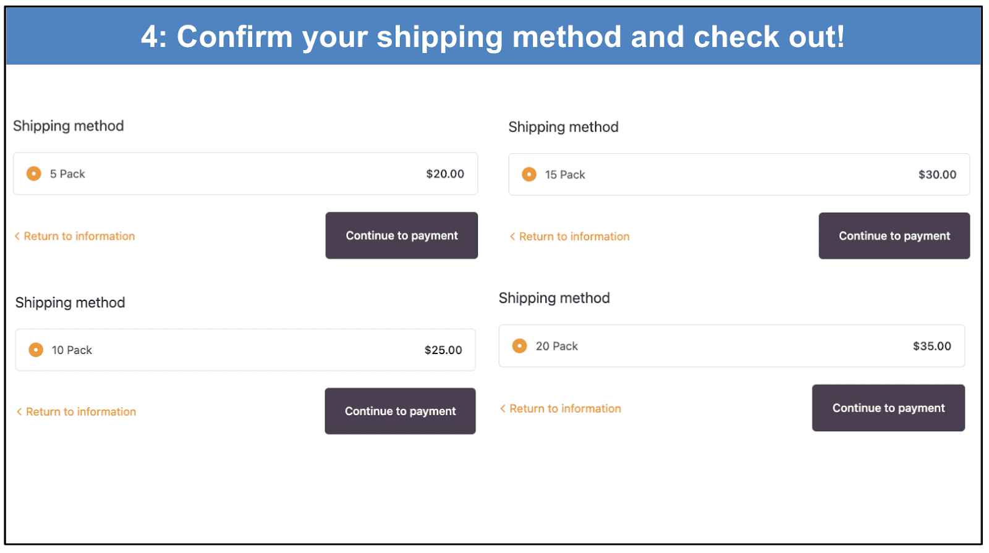The width and height of the screenshot is (989, 553).
Task: Click the $35.00 shipping price
Action: tap(932, 346)
